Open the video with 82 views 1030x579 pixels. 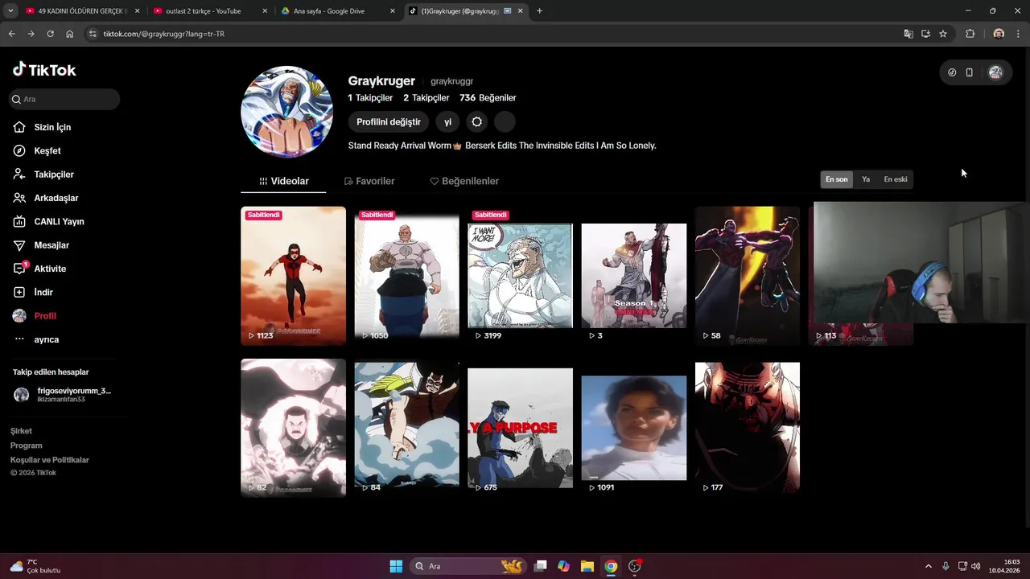point(293,428)
